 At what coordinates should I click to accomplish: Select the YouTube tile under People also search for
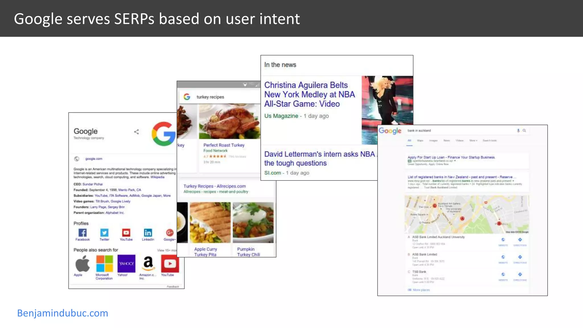coord(170,264)
